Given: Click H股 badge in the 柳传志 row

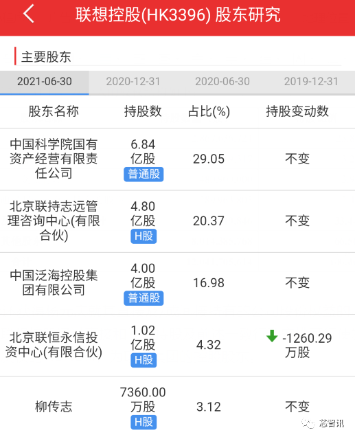Looking at the screenshot, I should (144, 422).
